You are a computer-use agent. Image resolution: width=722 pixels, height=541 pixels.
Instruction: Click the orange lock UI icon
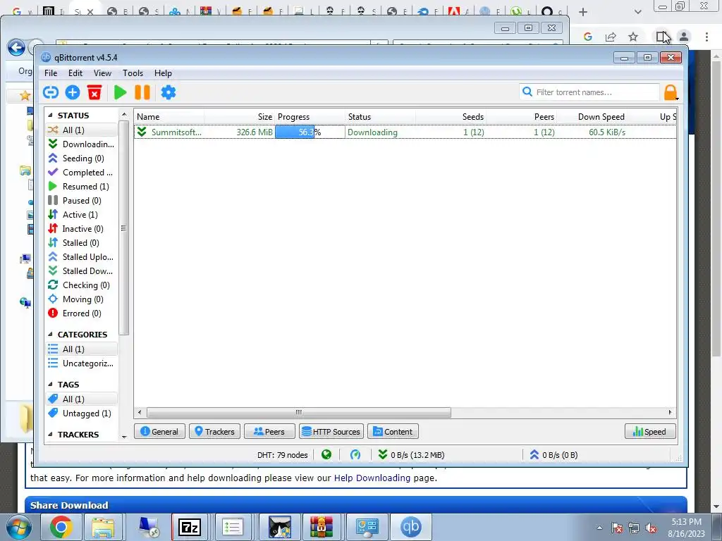pos(671,92)
